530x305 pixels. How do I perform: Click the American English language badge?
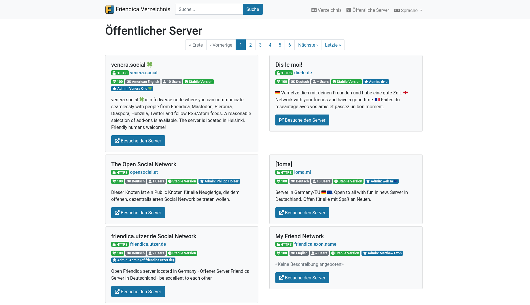[143, 82]
